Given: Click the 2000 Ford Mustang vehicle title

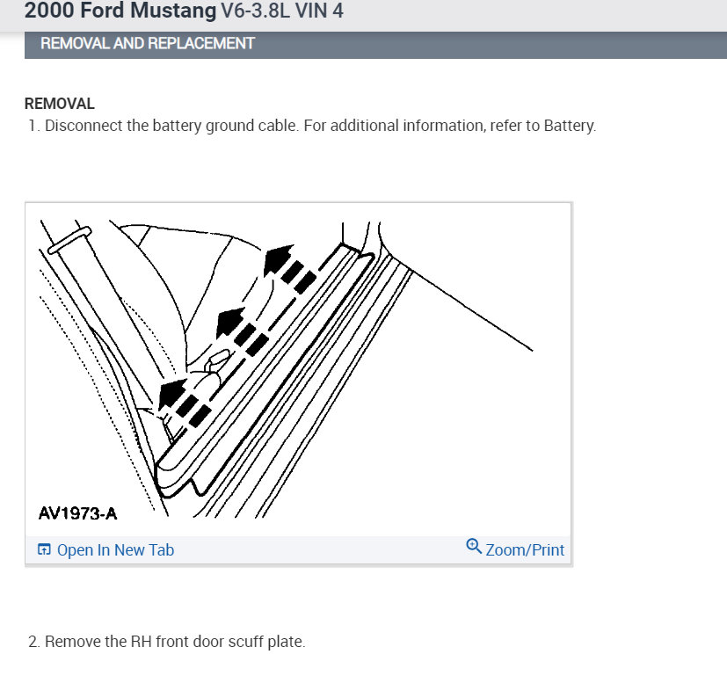Looking at the screenshot, I should [x=184, y=11].
